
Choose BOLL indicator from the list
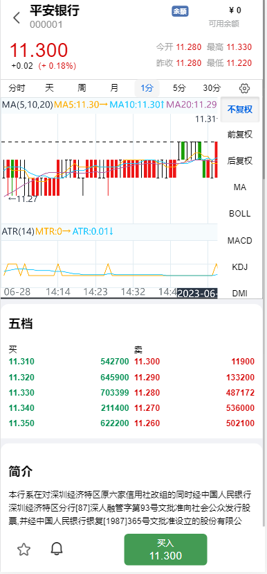coord(240,214)
